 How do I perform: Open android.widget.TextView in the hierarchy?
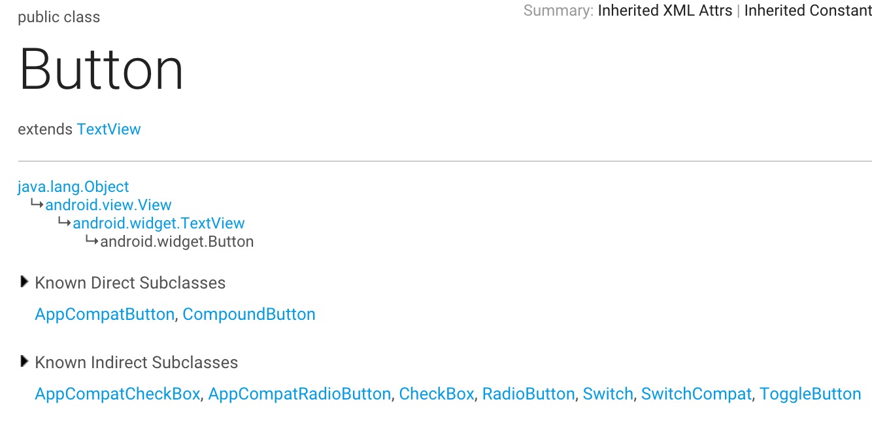(x=159, y=223)
